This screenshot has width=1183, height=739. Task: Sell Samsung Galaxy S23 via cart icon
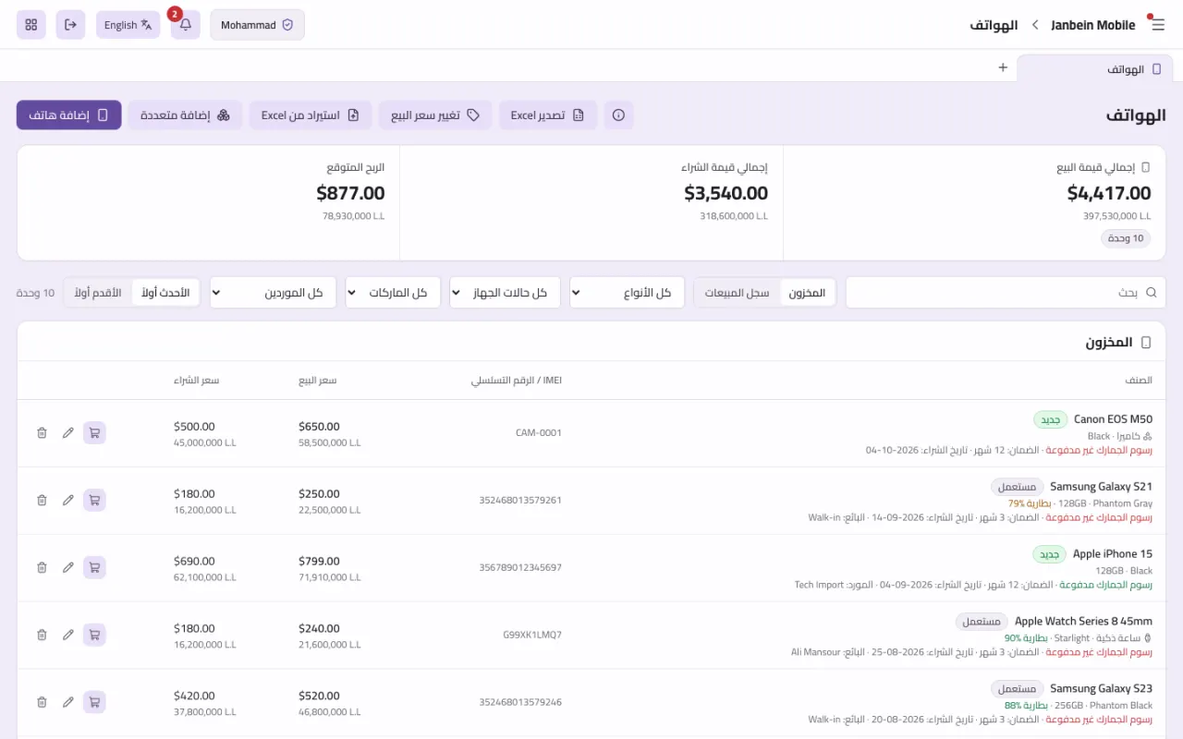point(94,702)
